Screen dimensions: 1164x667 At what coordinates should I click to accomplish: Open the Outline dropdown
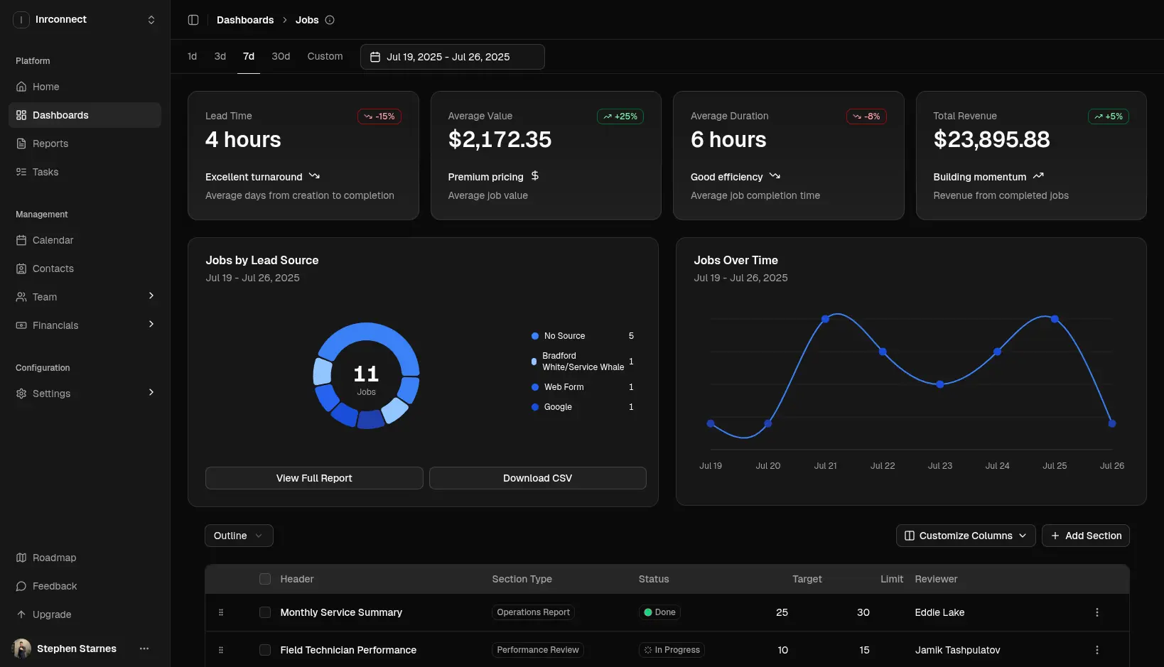pos(238,536)
